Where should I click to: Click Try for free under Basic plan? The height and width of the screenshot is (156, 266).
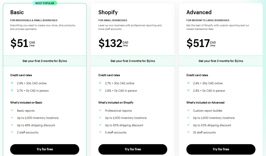point(45,149)
